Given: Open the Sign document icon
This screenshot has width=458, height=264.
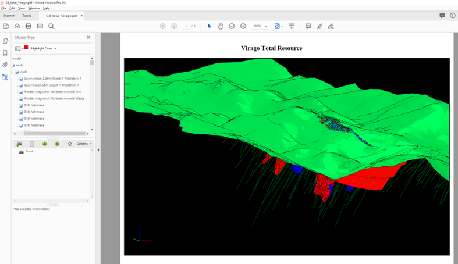Looking at the screenshot, I should point(331,26).
